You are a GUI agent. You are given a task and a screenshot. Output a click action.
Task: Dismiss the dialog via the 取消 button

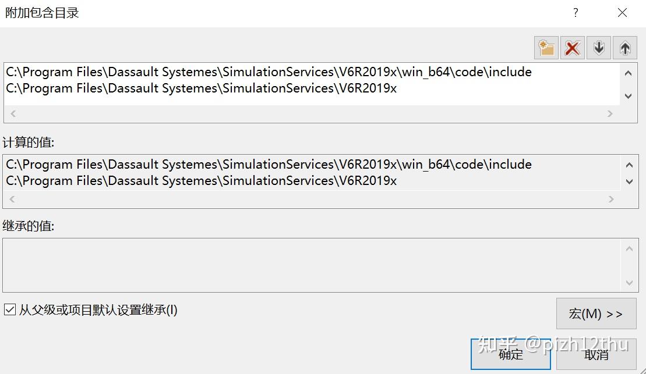pyautogui.click(x=595, y=354)
